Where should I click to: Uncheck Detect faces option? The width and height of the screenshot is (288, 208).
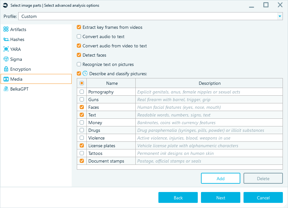coord(79,55)
